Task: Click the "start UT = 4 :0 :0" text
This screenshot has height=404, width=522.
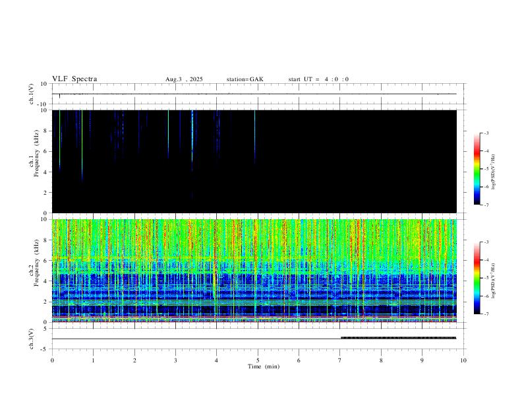Action: pyautogui.click(x=318, y=79)
